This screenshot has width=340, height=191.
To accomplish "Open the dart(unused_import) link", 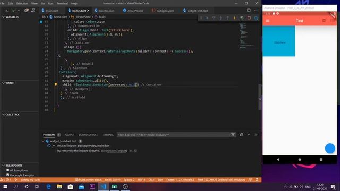I will [114, 151].
